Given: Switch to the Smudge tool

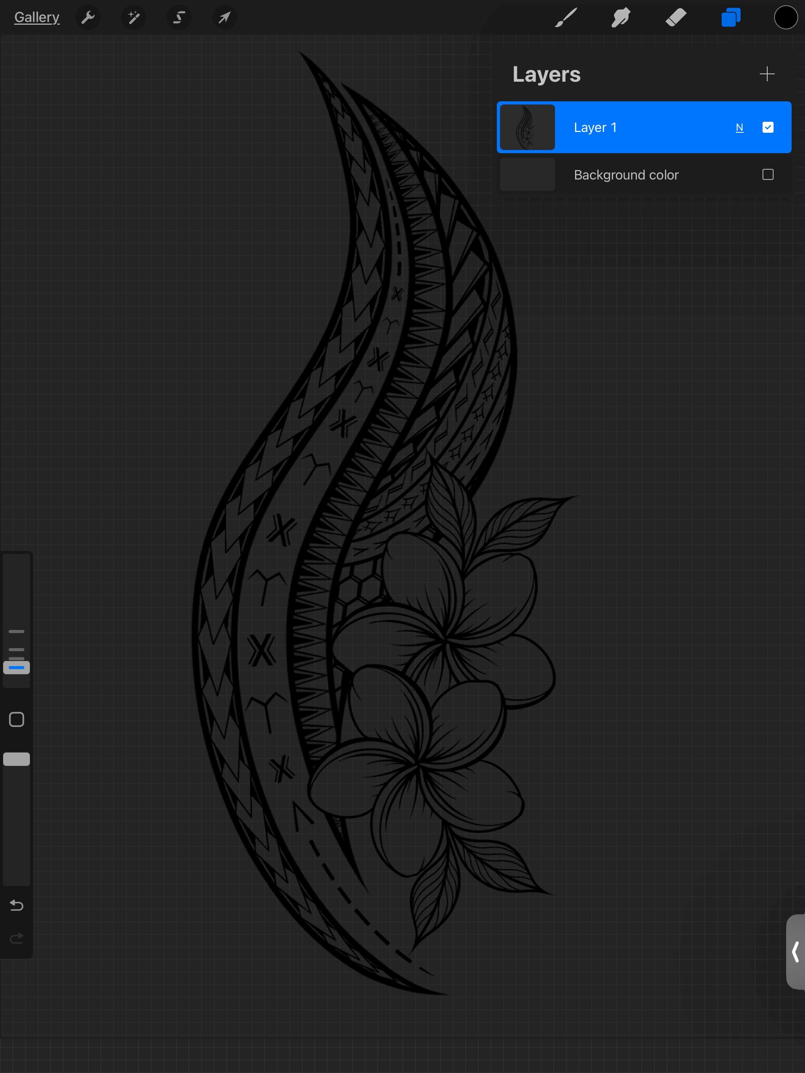Looking at the screenshot, I should coord(621,17).
